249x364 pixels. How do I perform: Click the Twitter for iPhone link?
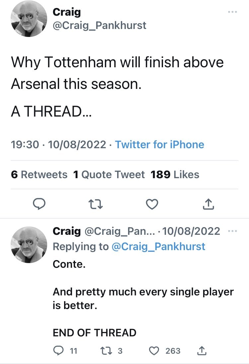pos(159,145)
